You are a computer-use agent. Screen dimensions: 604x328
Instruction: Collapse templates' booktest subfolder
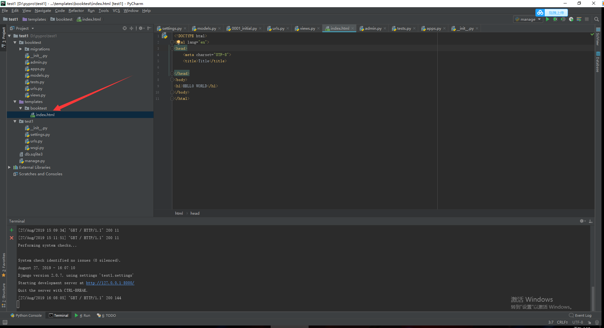tap(21, 108)
